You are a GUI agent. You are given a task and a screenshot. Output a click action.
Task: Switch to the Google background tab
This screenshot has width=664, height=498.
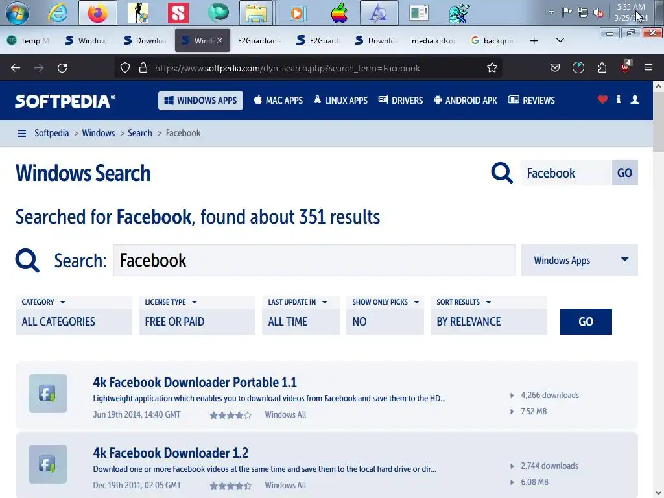pos(492,40)
